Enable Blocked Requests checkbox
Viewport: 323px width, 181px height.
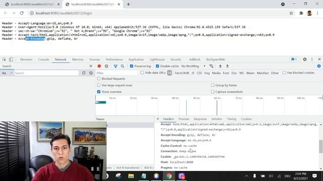[99, 78]
